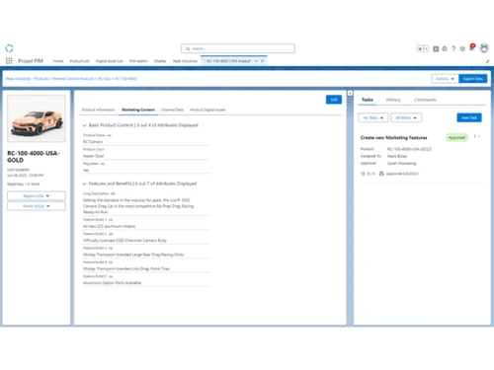The height and width of the screenshot is (370, 494).
Task: Click the calendar icon beside Approved date
Action: click(x=381, y=174)
